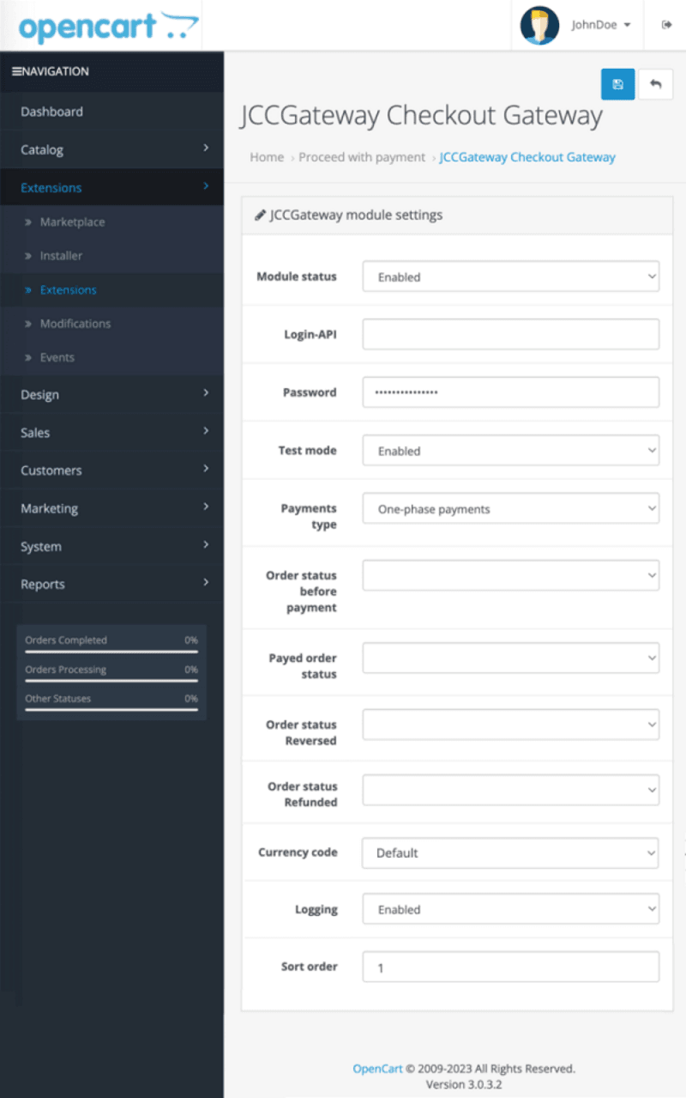Open the Module status dropdown
Screen dimensions: 686x1098
pos(510,276)
